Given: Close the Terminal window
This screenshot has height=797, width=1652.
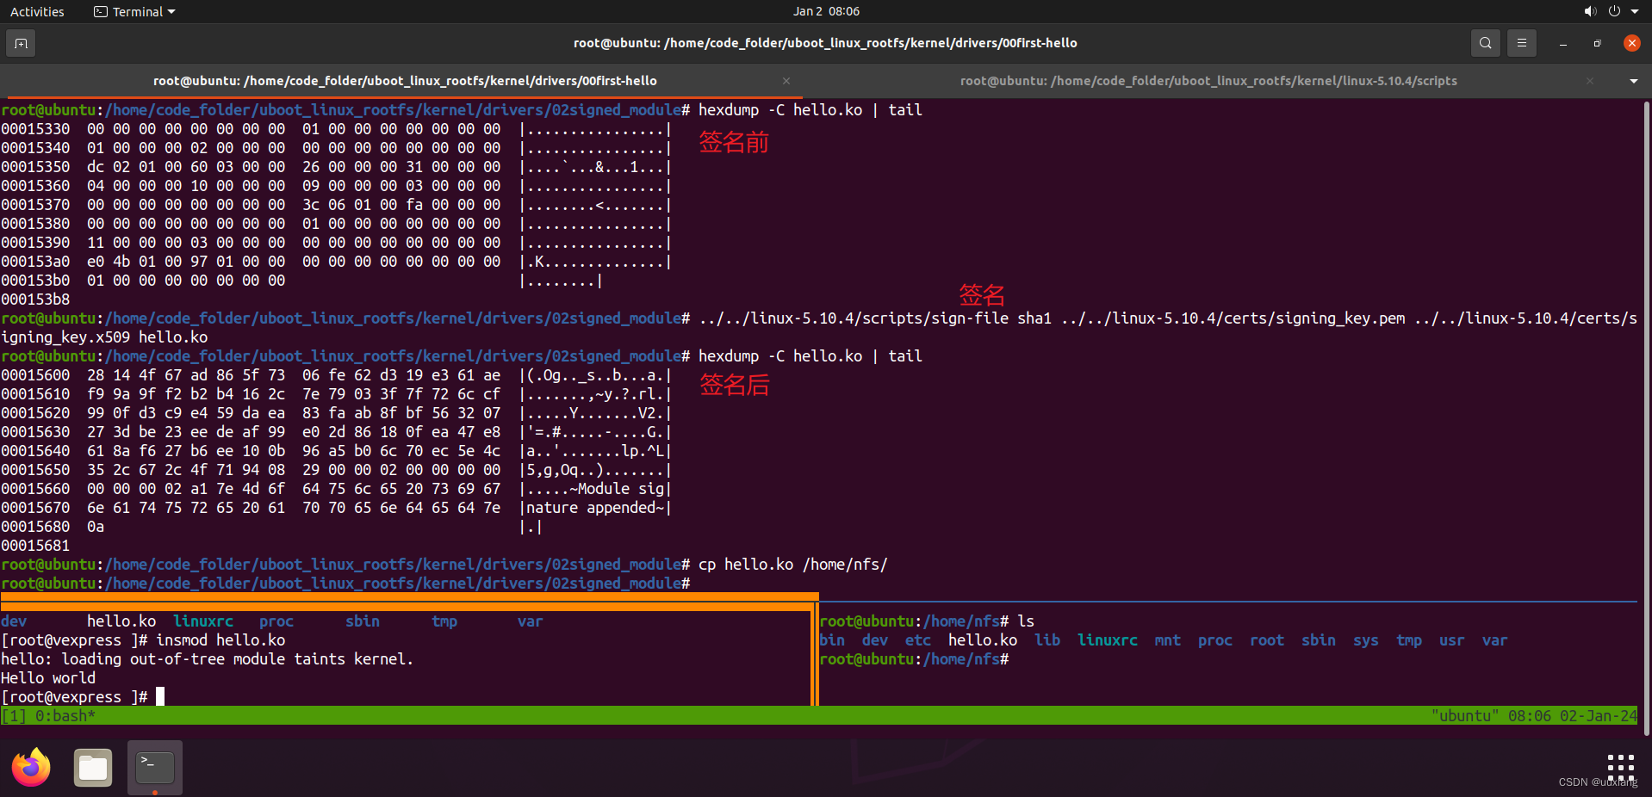Looking at the screenshot, I should (1631, 43).
